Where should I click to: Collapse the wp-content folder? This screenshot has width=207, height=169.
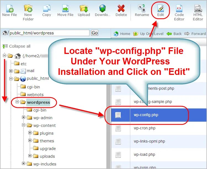(23, 125)
